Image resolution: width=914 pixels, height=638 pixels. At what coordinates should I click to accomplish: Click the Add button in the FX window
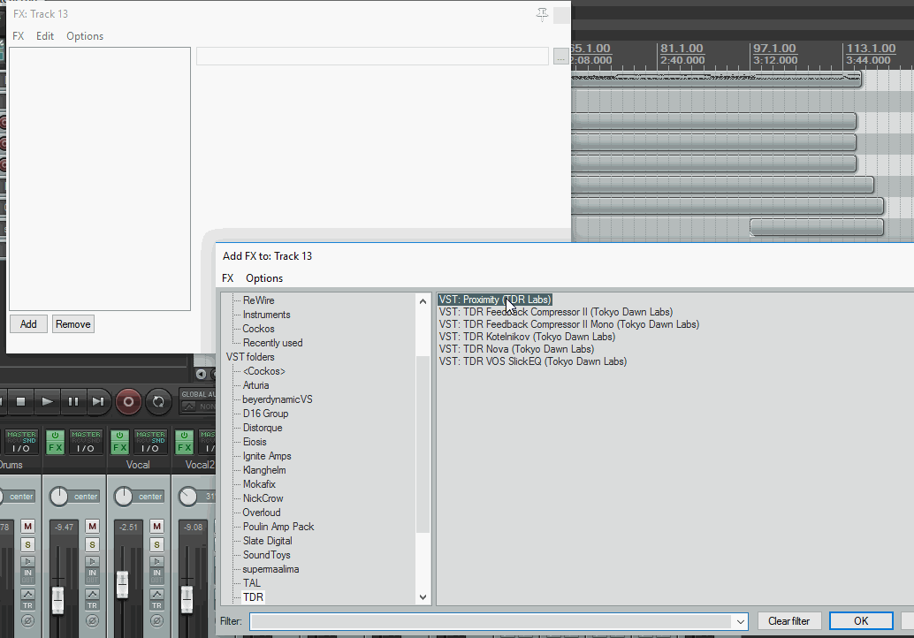pos(28,324)
